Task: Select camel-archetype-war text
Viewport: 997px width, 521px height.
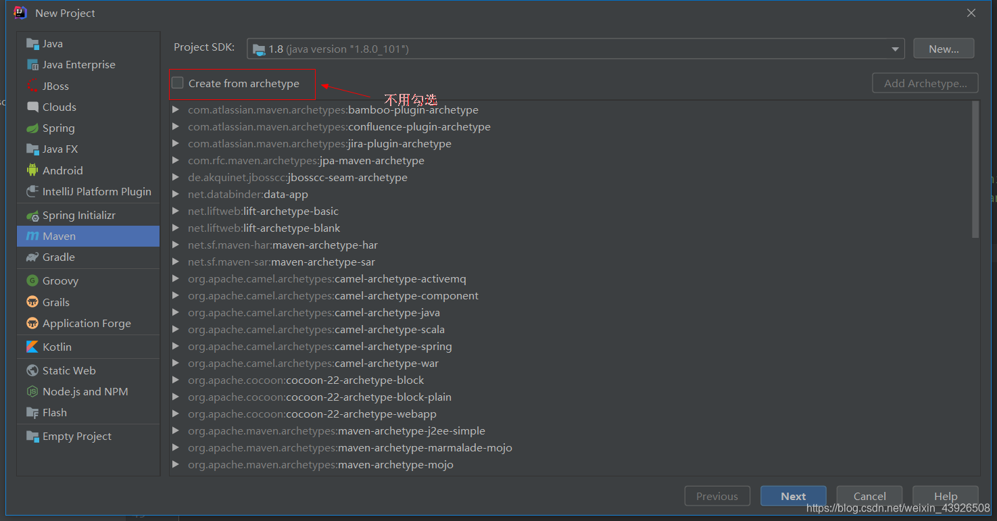Action: pos(387,363)
